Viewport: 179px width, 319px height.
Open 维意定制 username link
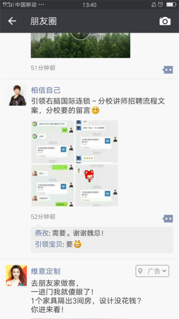(x=46, y=271)
